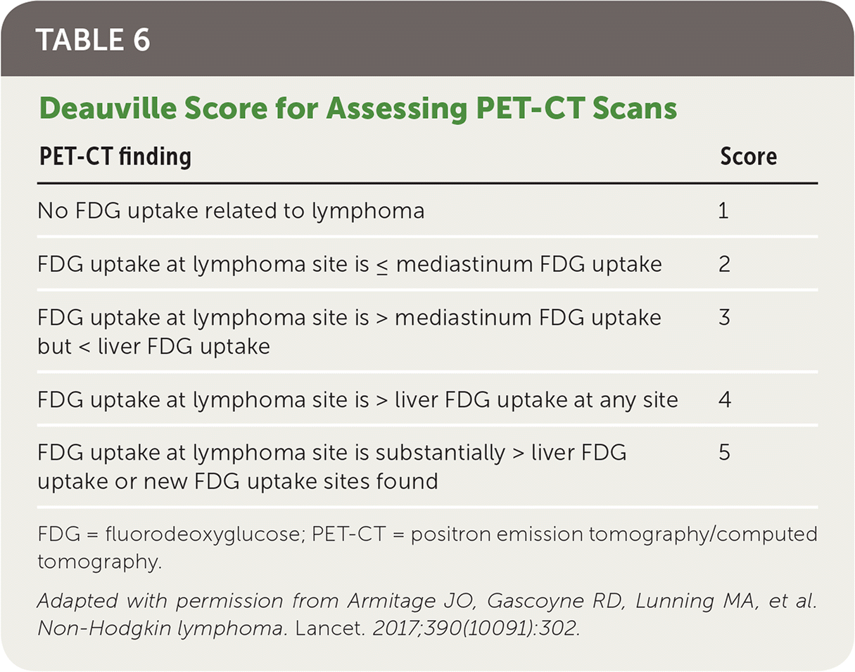
Task: Click score value 1
Action: click(x=724, y=211)
